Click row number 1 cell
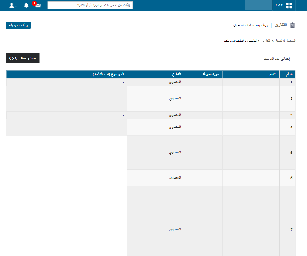307x256 pixels. tap(288, 82)
